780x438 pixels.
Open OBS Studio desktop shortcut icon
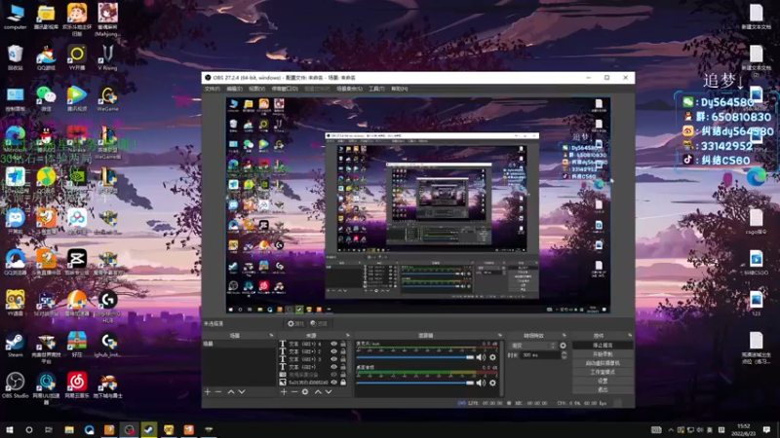point(16,381)
